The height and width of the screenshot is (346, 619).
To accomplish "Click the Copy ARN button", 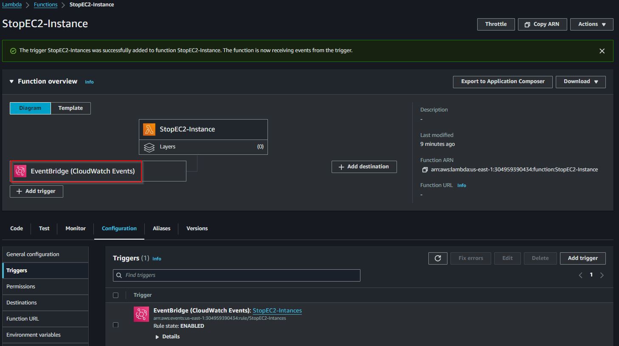I will (542, 24).
